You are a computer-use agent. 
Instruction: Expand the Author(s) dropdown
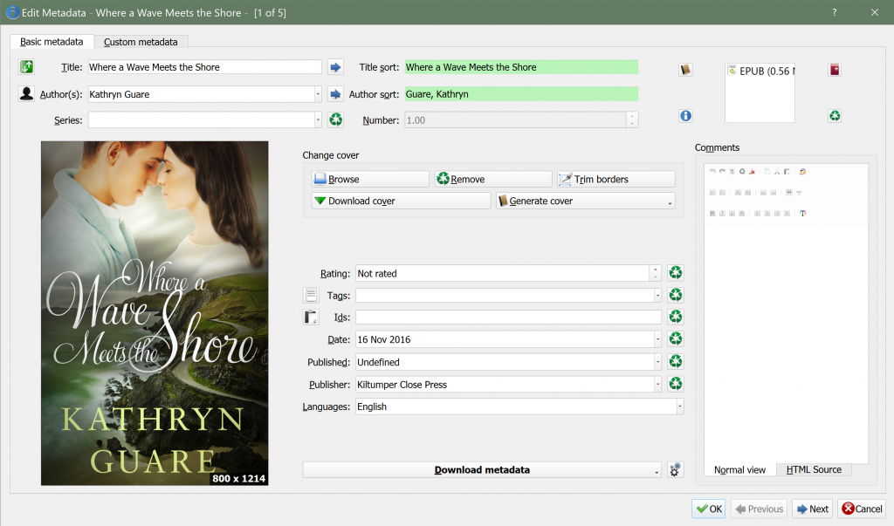click(x=318, y=94)
